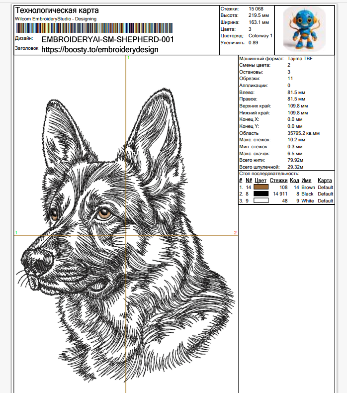Click the 'Стоп последовательность:' heading

point(269,174)
